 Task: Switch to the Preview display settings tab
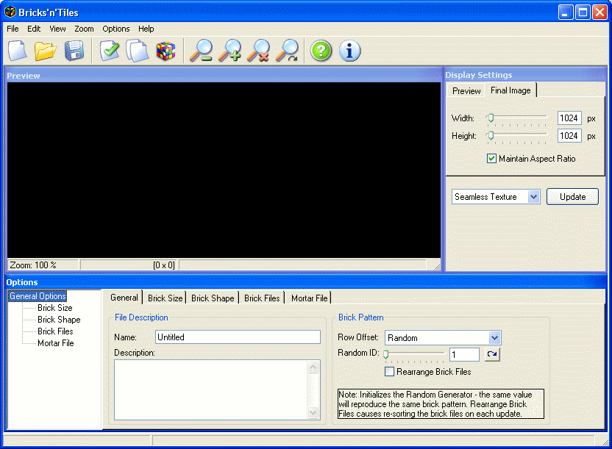(466, 90)
